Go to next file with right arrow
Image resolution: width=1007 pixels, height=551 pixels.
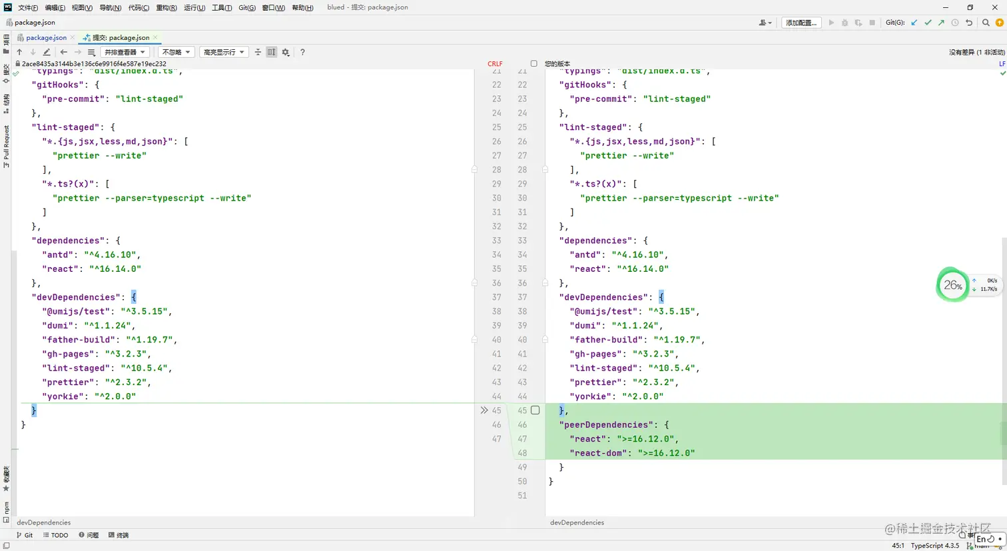click(x=77, y=52)
